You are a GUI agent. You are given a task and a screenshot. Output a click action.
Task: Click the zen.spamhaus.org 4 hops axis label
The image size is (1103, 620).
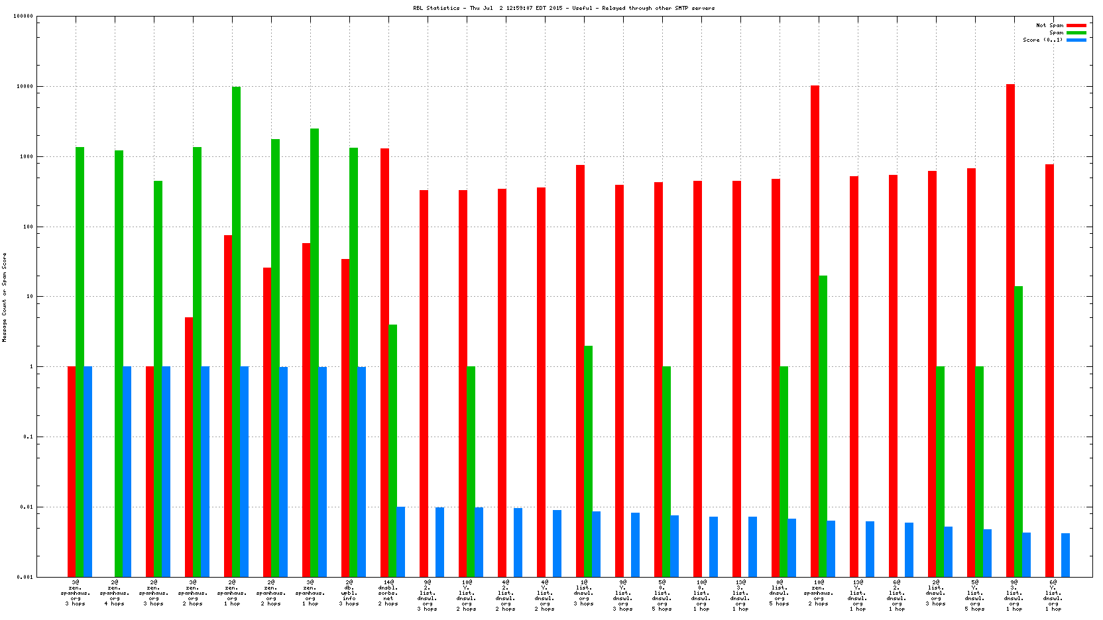point(115,593)
